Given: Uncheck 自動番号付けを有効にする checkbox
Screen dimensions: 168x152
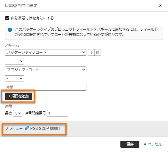Looking at the screenshot, I should click(7, 18).
